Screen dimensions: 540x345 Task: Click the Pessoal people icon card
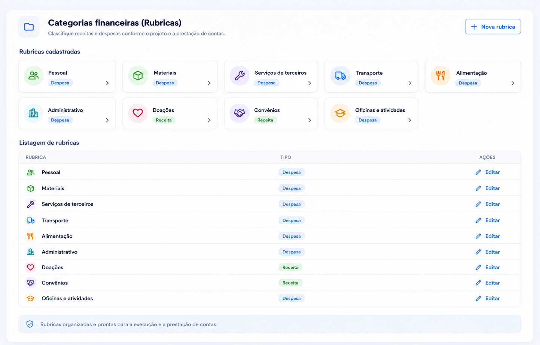click(34, 76)
